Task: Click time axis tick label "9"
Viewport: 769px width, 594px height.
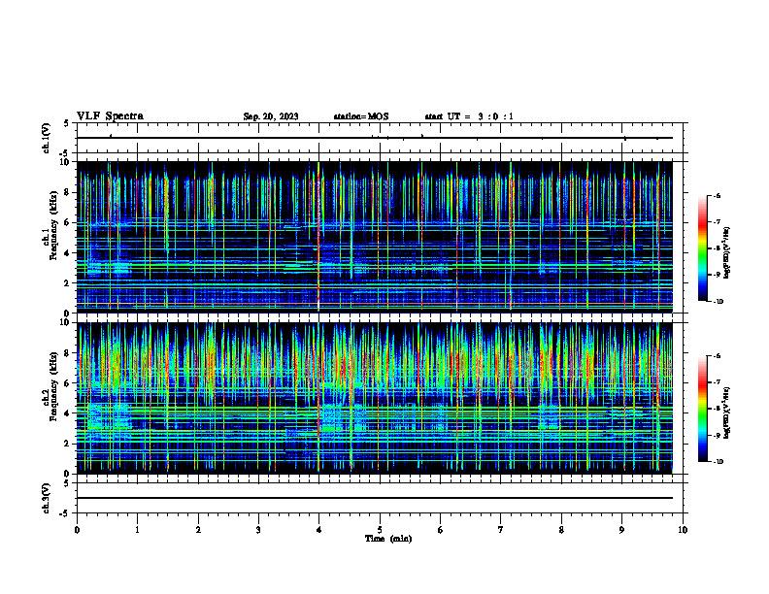Action: click(x=621, y=530)
